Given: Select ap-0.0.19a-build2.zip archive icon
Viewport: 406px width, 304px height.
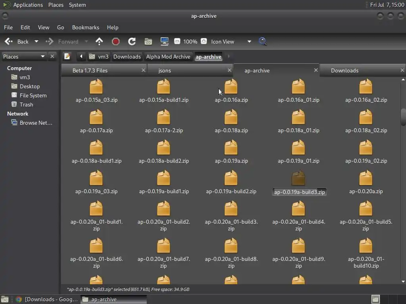Looking at the screenshot, I should tap(231, 178).
